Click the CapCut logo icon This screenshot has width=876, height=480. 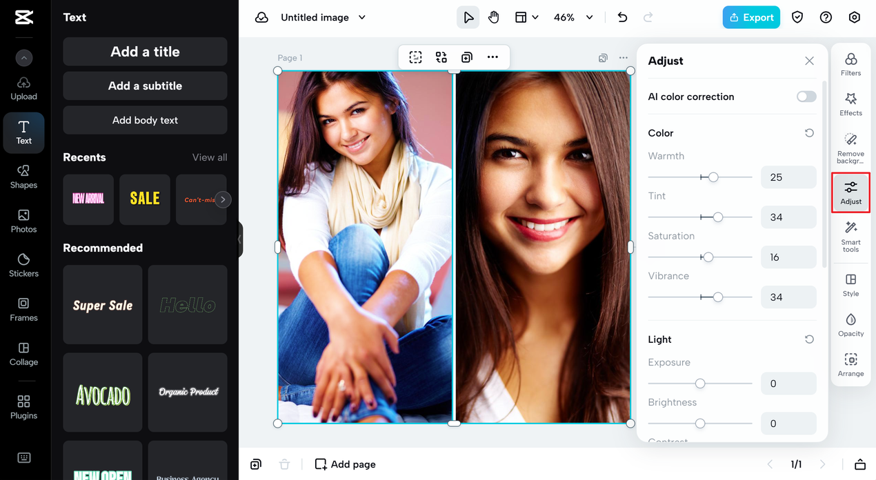24,17
